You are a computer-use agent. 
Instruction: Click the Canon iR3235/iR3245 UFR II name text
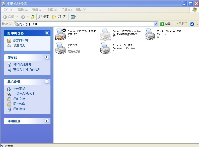(82, 33)
